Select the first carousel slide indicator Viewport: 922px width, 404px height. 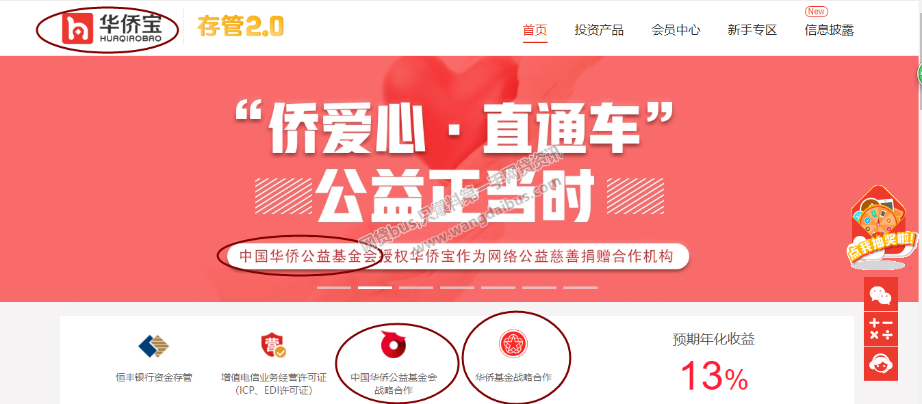pyautogui.click(x=334, y=288)
